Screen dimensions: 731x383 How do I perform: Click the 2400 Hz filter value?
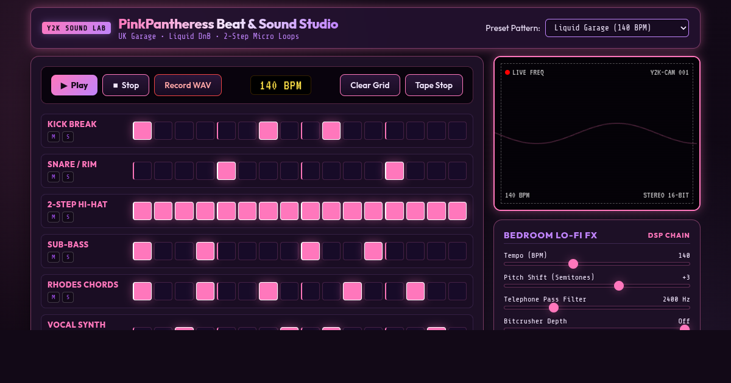(x=676, y=299)
